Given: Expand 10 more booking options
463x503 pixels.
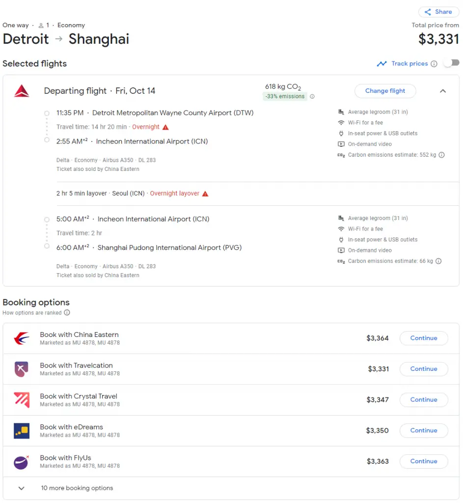Looking at the screenshot, I should pyautogui.click(x=22, y=488).
